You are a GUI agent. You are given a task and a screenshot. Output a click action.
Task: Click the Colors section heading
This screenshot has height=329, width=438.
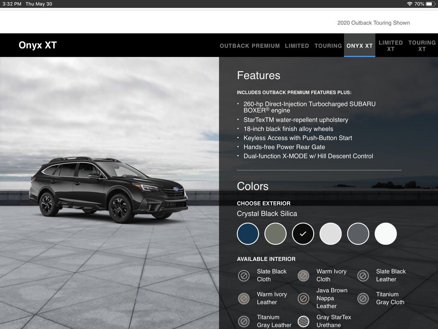click(x=252, y=186)
